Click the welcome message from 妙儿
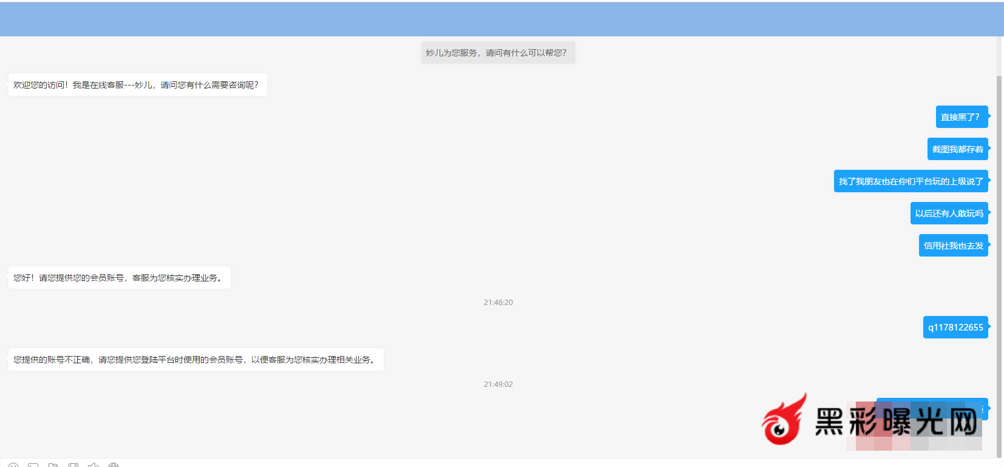This screenshot has width=1004, height=467. point(137,85)
